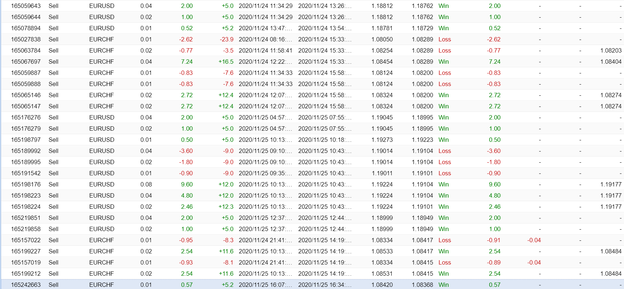The width and height of the screenshot is (624, 289).
Task: Select order 165189995
Action: [26, 162]
